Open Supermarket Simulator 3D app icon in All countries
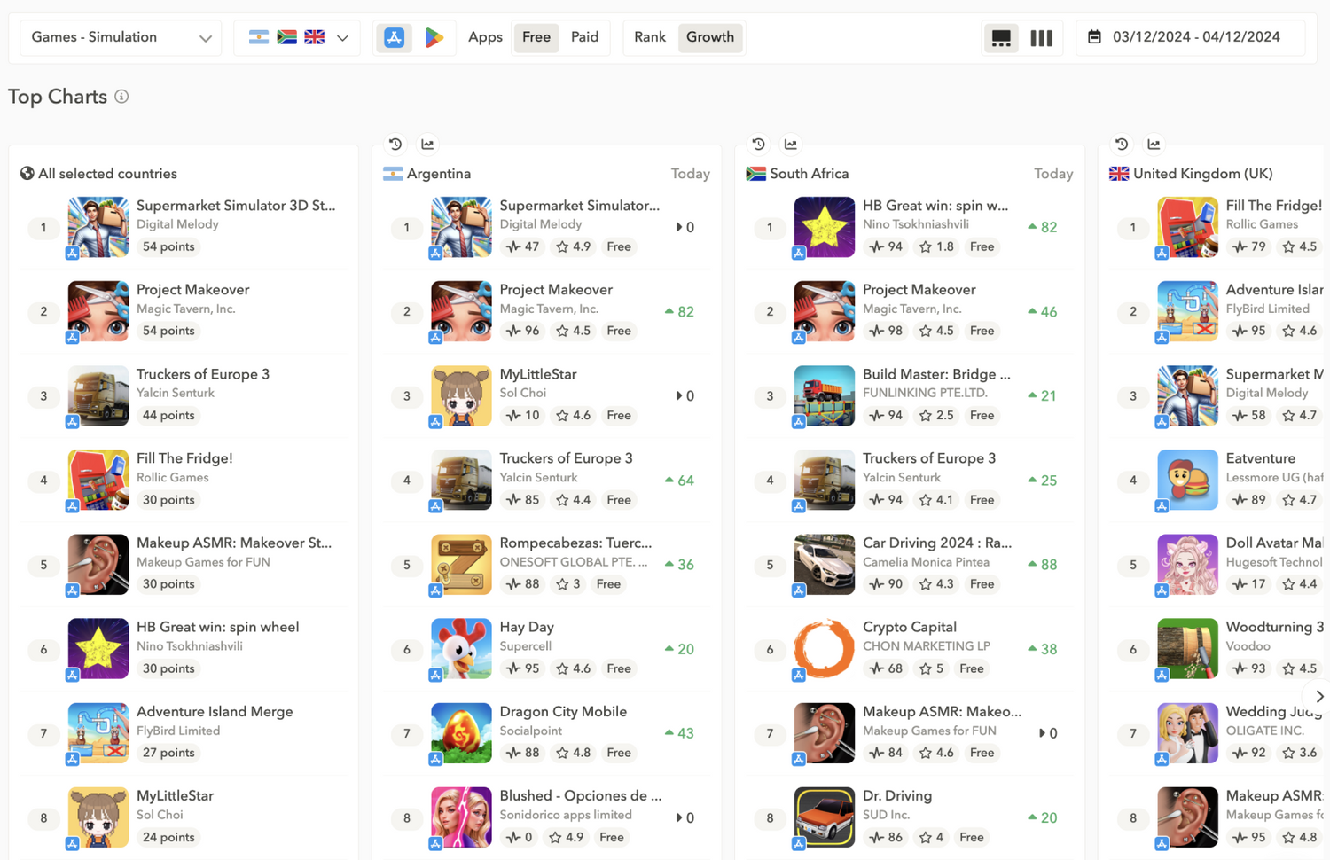 pos(98,227)
